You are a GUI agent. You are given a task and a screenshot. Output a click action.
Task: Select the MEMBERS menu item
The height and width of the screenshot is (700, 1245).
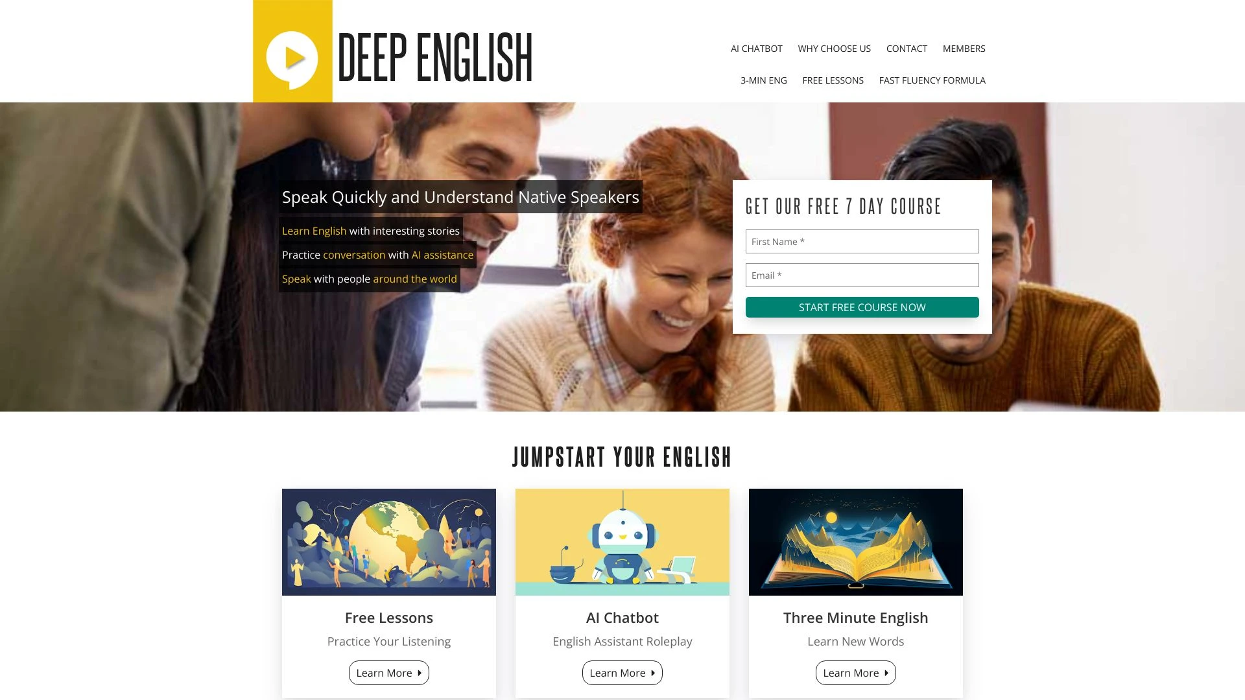pos(964,48)
